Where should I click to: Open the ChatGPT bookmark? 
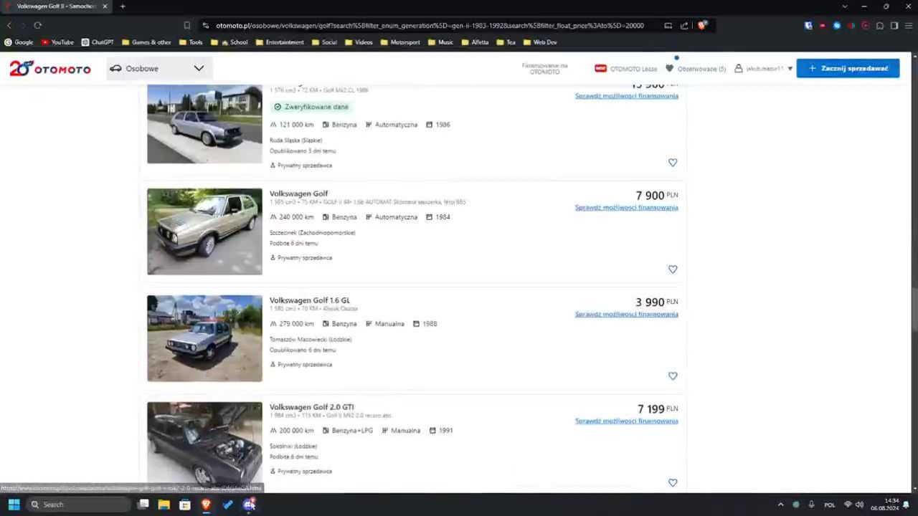[98, 42]
